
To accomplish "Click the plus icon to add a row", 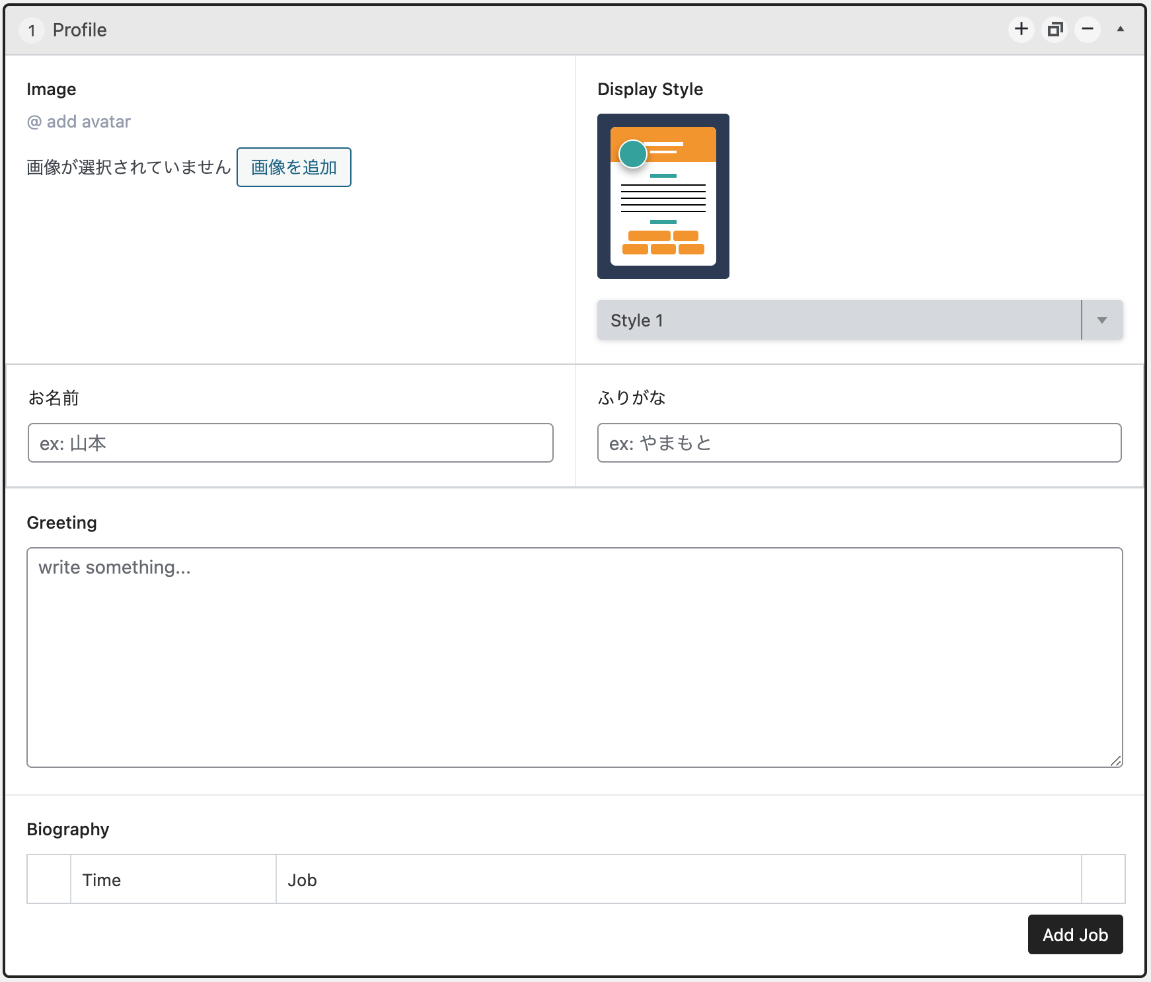I will pyautogui.click(x=1021, y=29).
